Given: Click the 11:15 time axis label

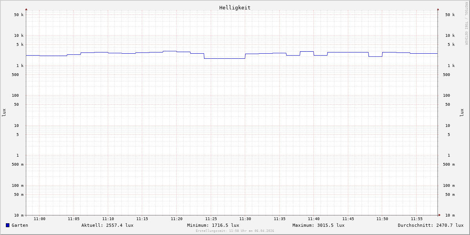Looking at the screenshot, I should [x=142, y=219].
